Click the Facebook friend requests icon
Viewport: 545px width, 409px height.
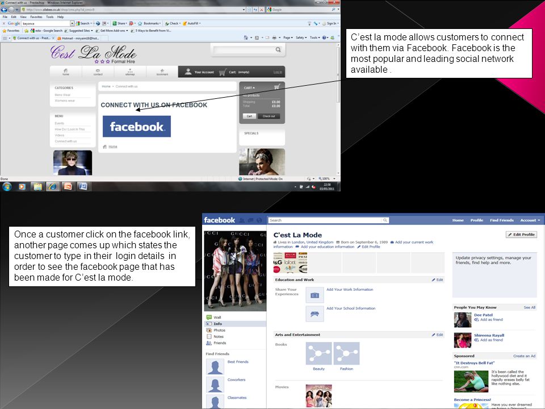(242, 220)
